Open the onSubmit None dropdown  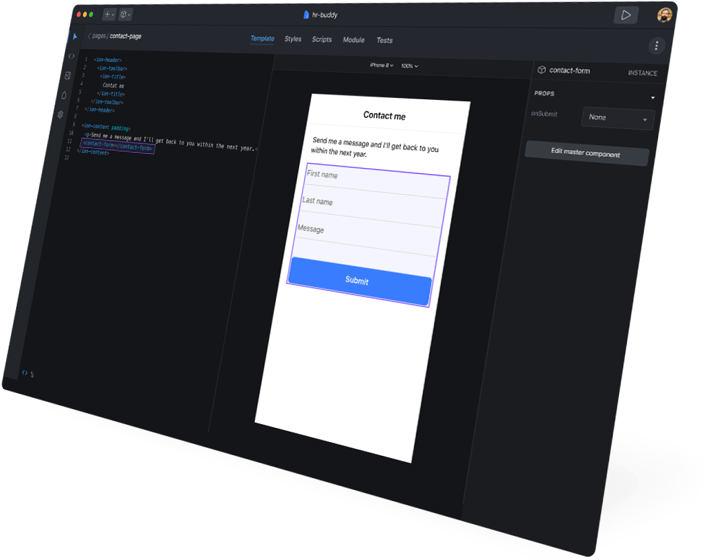pyautogui.click(x=618, y=118)
